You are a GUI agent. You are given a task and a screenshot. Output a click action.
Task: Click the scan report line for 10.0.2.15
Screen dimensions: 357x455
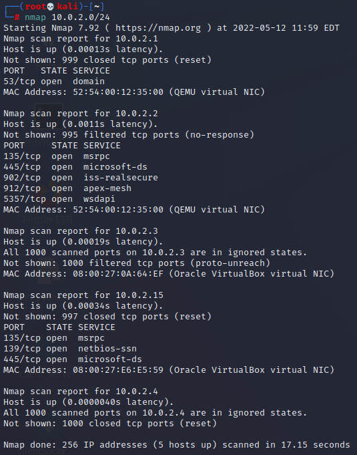(83, 295)
